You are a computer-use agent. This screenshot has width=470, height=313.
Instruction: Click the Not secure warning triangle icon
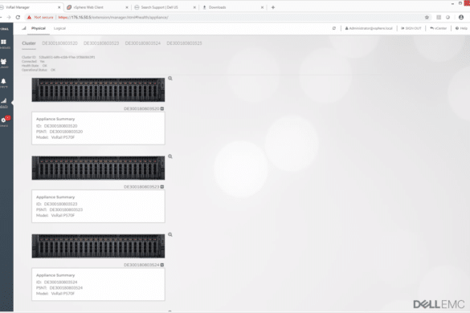coord(29,18)
